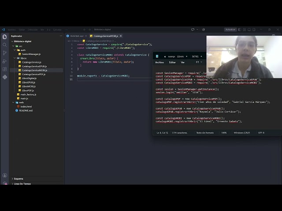Open main_factory.js in Explorer
The height and width of the screenshot is (211, 282).
tap(28, 95)
